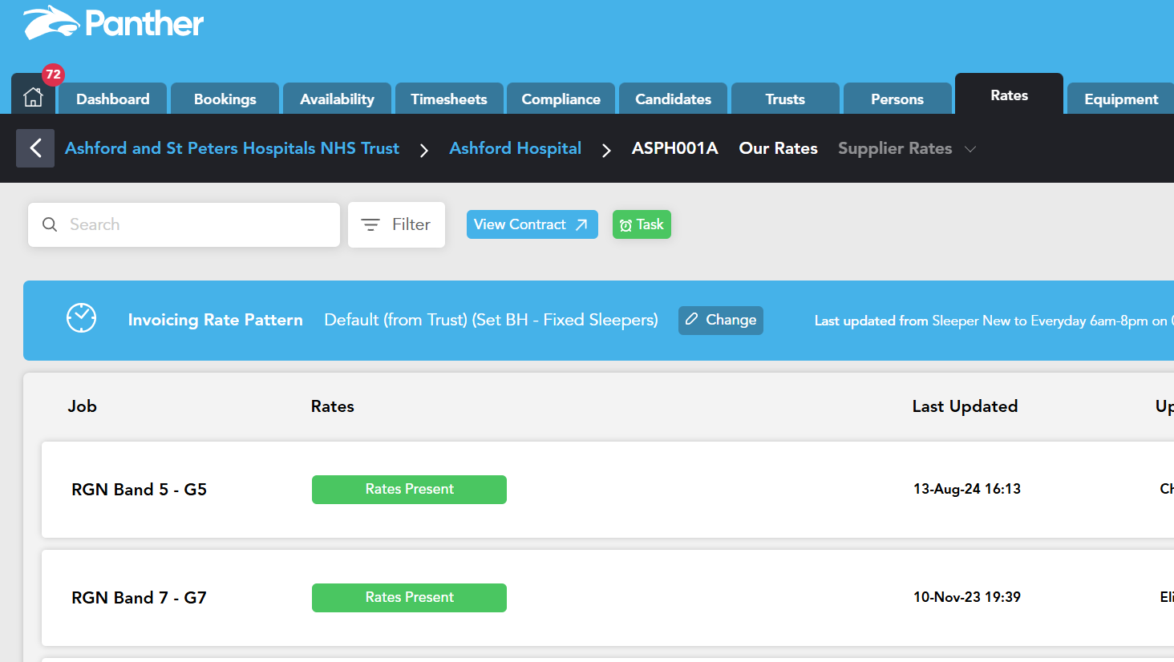Open View Contract in new window
The image size is (1174, 662).
coord(532,224)
